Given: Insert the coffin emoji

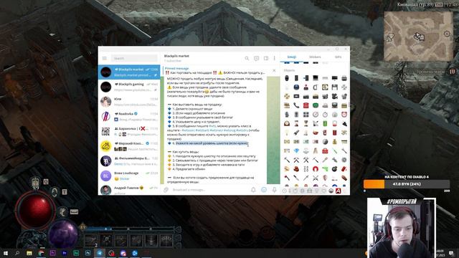Looking at the screenshot, I should (x=344, y=178).
